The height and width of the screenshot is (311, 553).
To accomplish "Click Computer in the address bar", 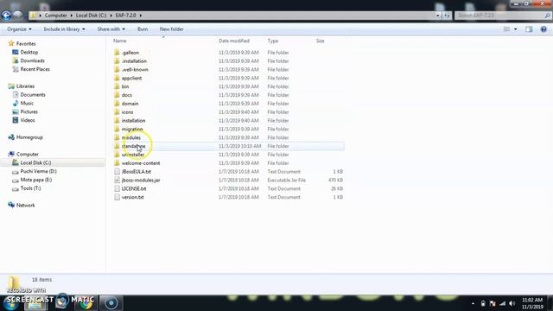I will (x=55, y=16).
